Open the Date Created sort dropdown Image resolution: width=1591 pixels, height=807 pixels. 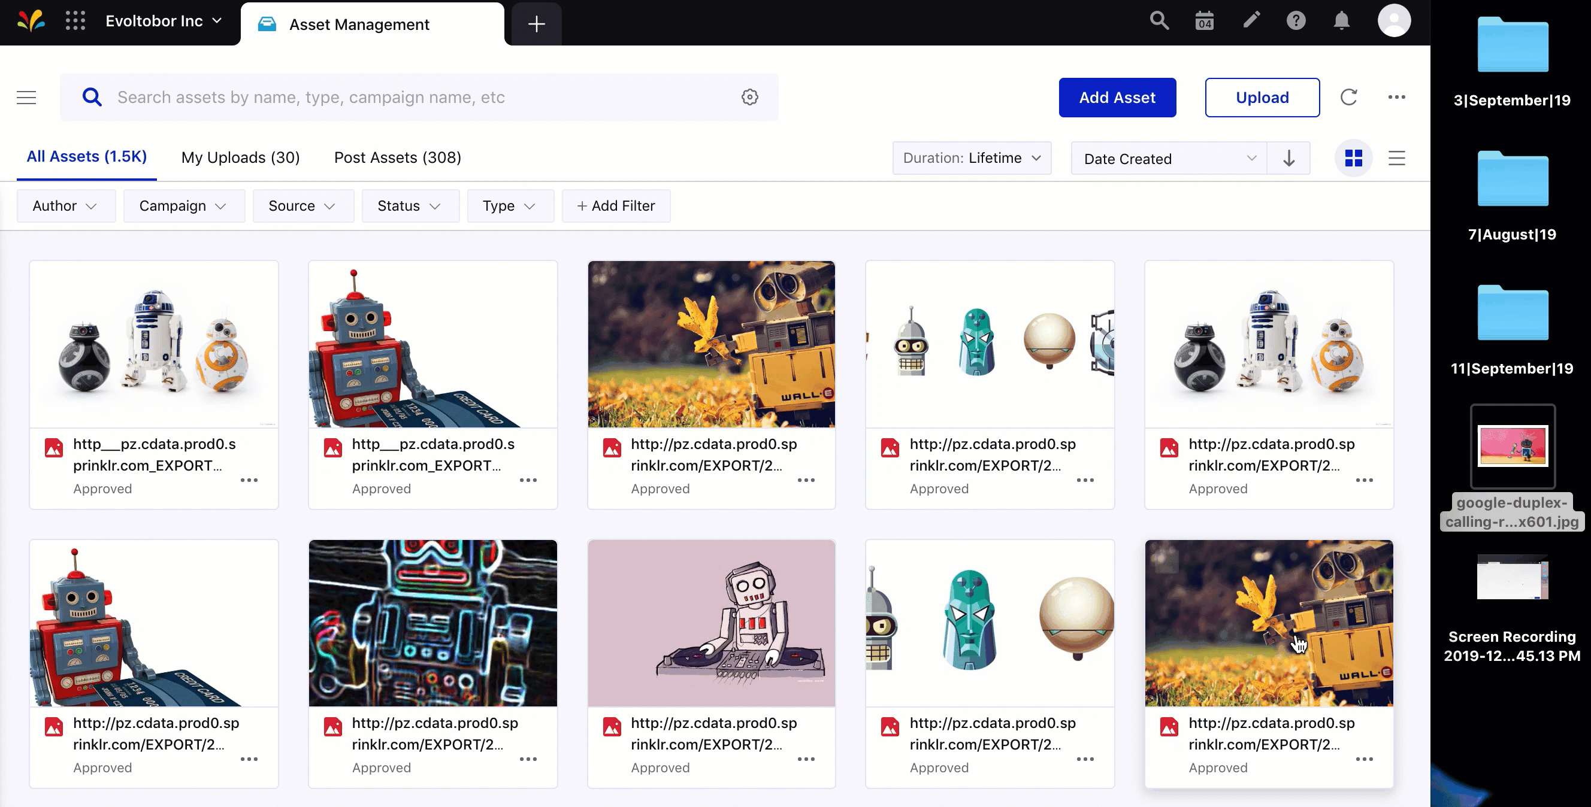click(1168, 159)
